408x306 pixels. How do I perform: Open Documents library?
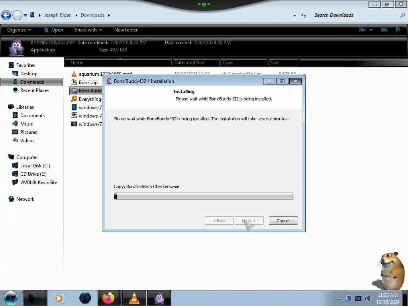click(x=32, y=115)
